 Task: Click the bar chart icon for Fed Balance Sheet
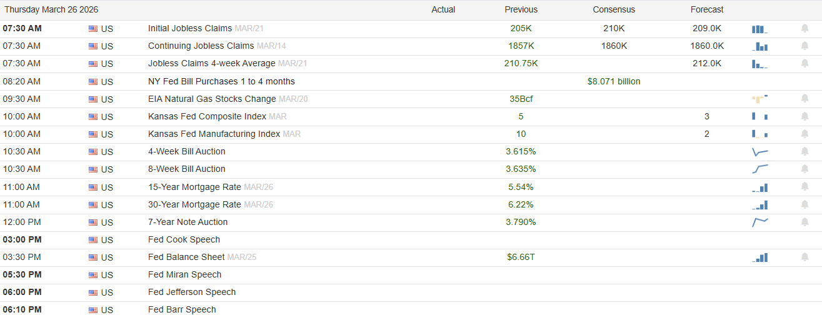tap(759, 257)
